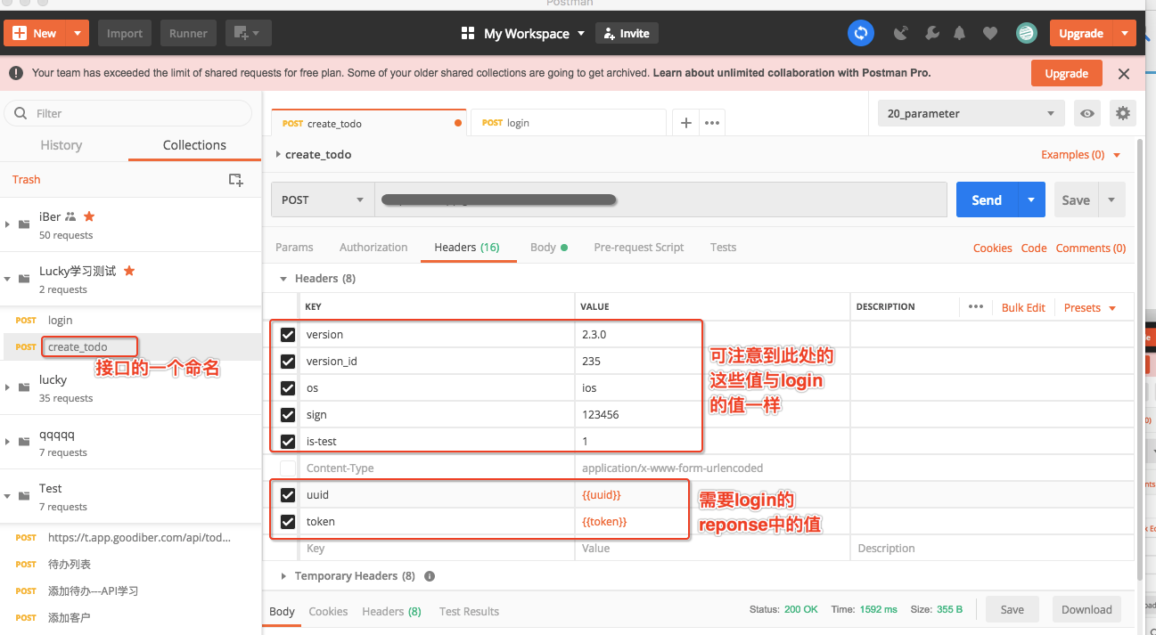Open the Params tab

[294, 248]
